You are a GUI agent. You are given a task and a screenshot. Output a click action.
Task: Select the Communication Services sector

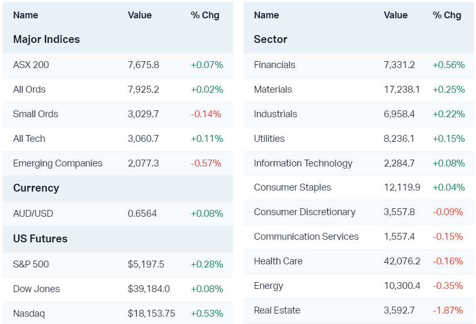(306, 237)
